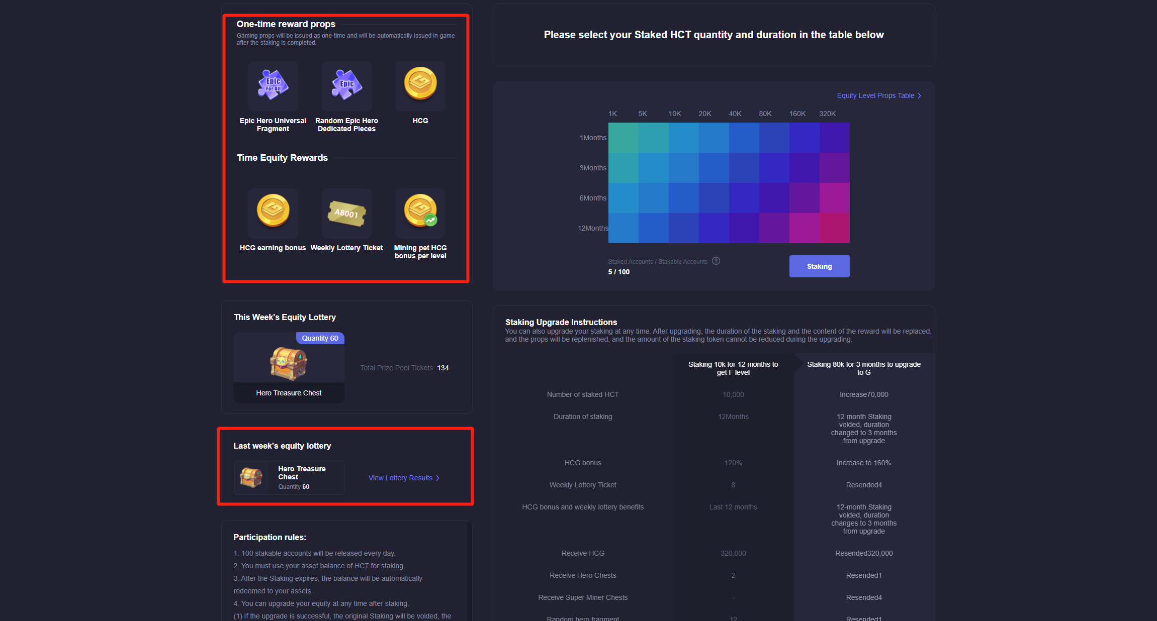Viewport: 1157px width, 621px height.
Task: Select the Staking 10k for 12 months column header
Action: [733, 368]
